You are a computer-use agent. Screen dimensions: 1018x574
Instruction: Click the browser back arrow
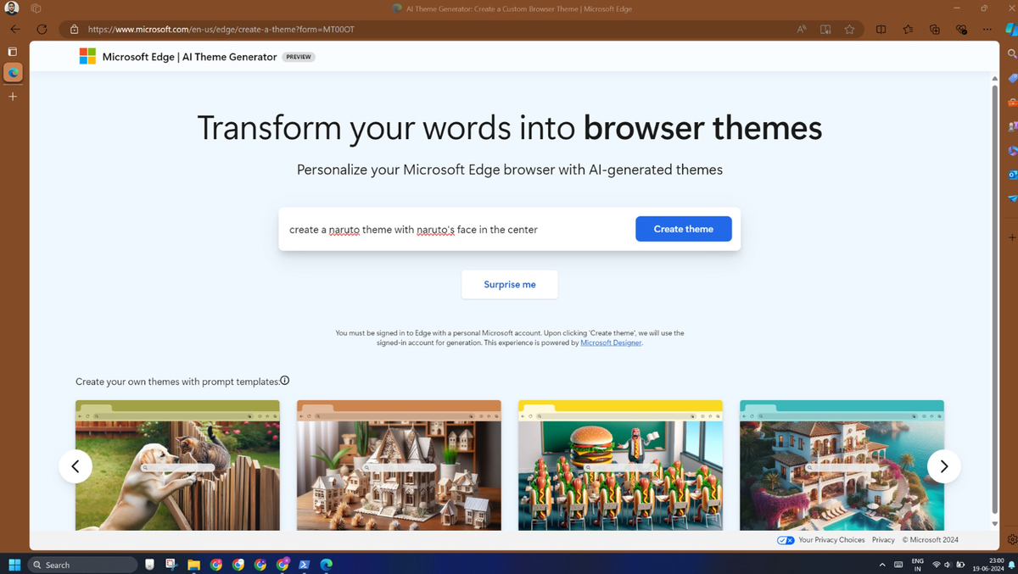(14, 29)
